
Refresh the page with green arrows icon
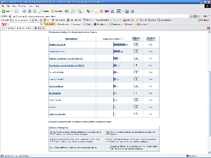pyautogui.click(x=29, y=11)
